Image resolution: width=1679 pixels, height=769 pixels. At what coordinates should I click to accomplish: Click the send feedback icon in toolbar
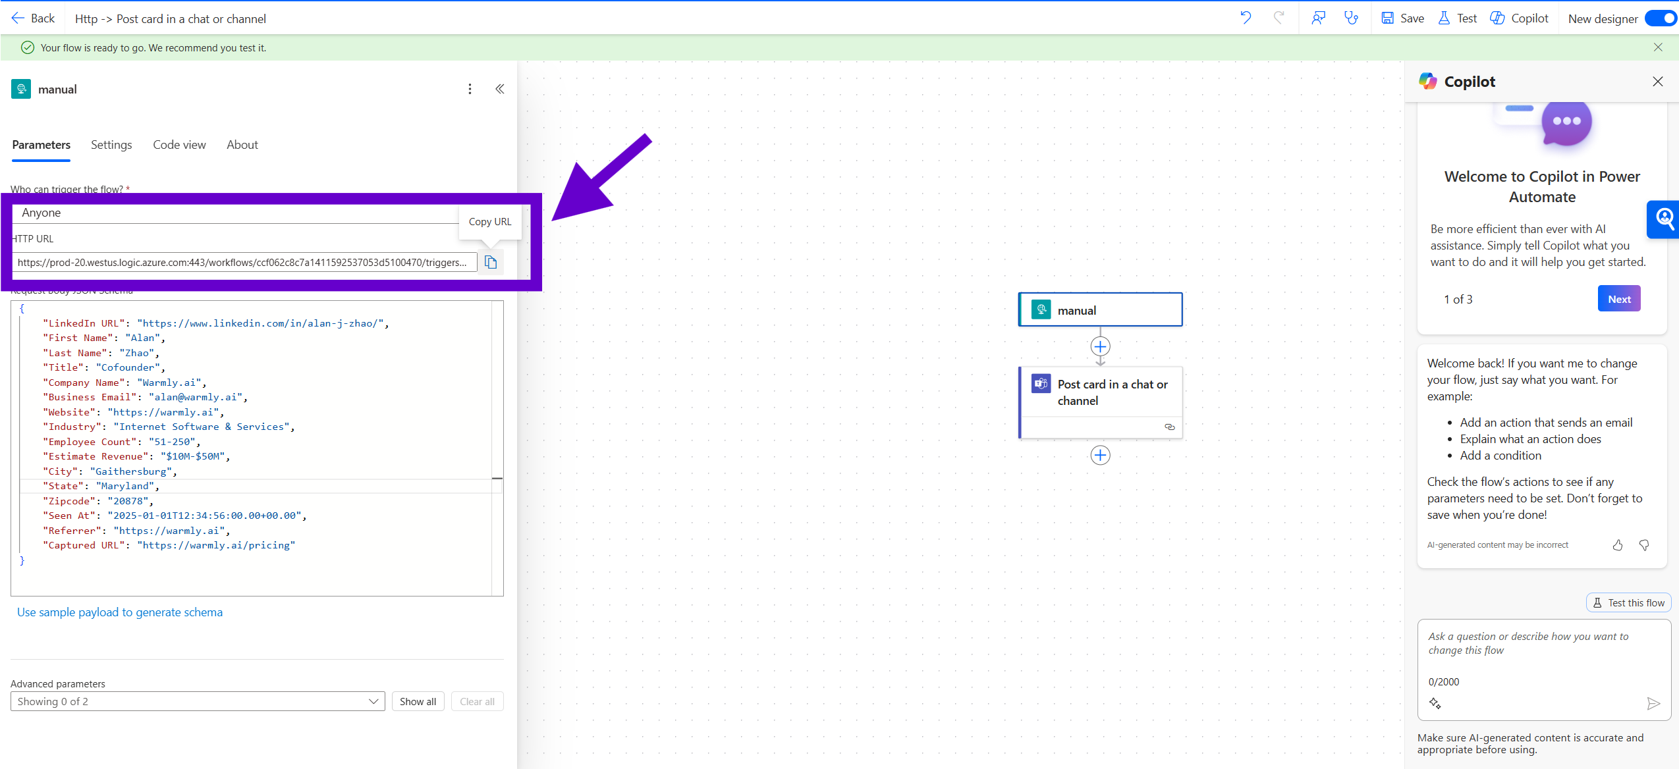click(x=1318, y=18)
